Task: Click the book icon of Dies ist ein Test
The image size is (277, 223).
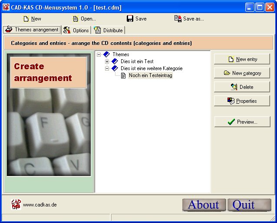Action: click(115, 61)
